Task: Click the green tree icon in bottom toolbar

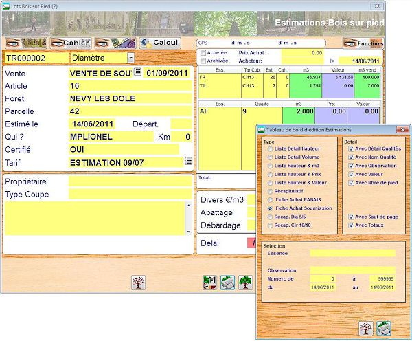Action: (x=245, y=283)
